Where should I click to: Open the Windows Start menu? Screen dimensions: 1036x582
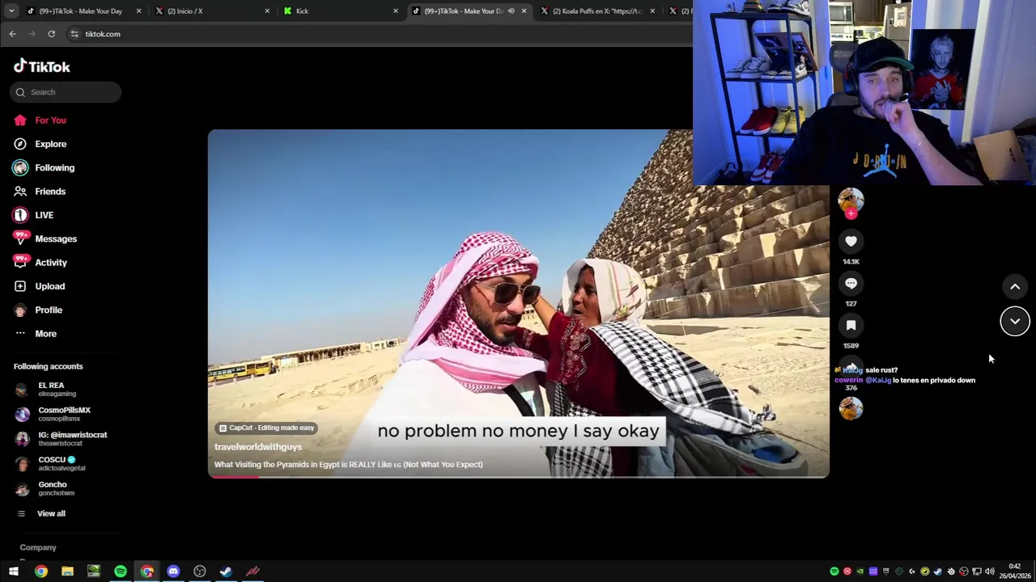14,571
